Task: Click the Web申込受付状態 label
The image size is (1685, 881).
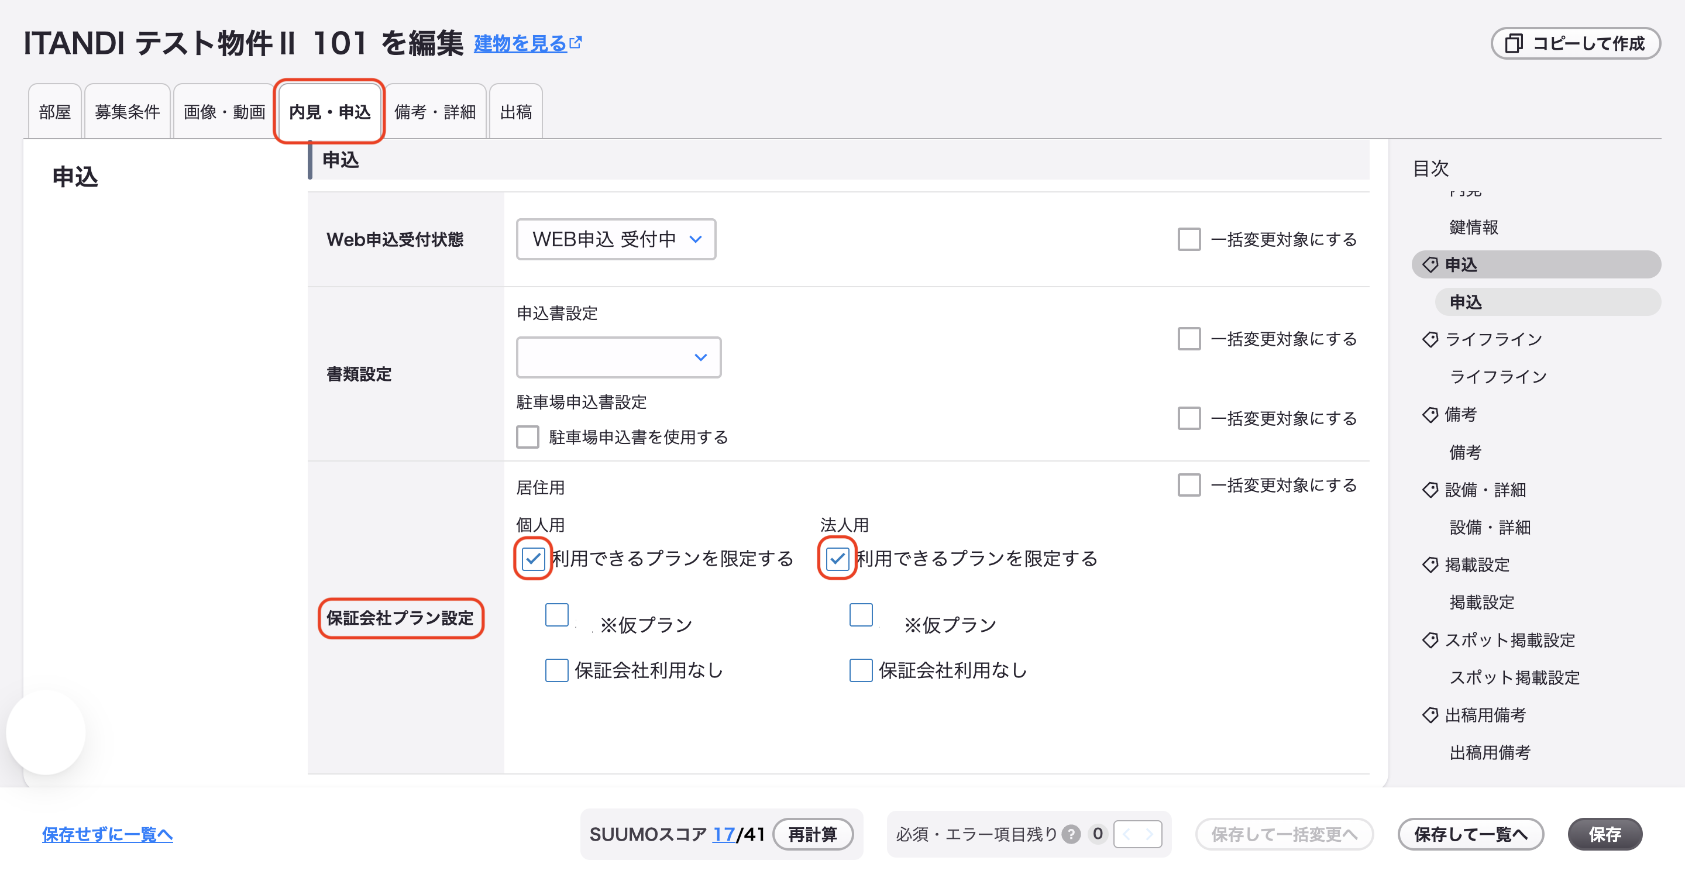Action: (395, 239)
